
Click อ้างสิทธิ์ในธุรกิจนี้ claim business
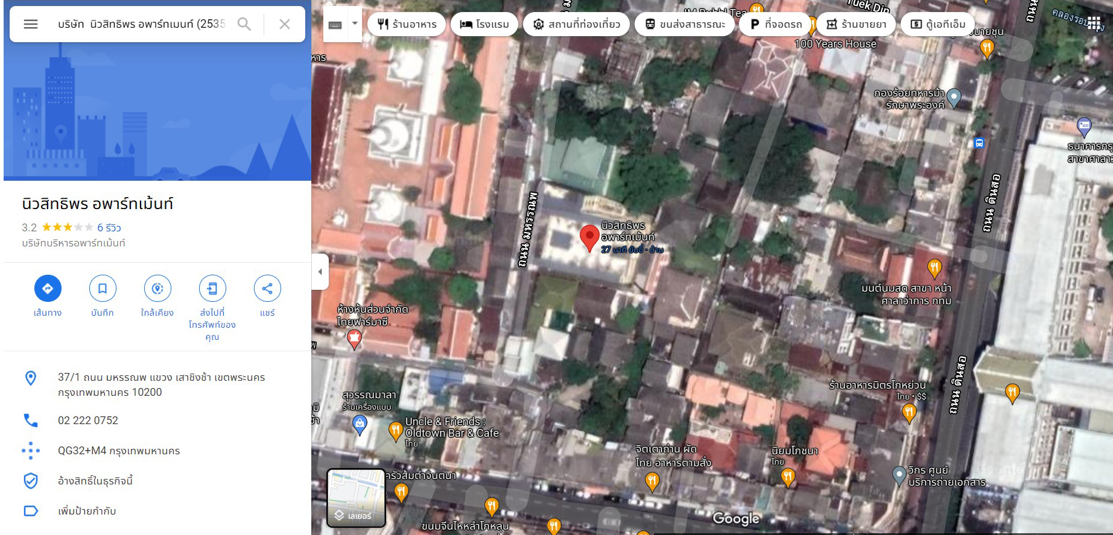[x=95, y=481]
